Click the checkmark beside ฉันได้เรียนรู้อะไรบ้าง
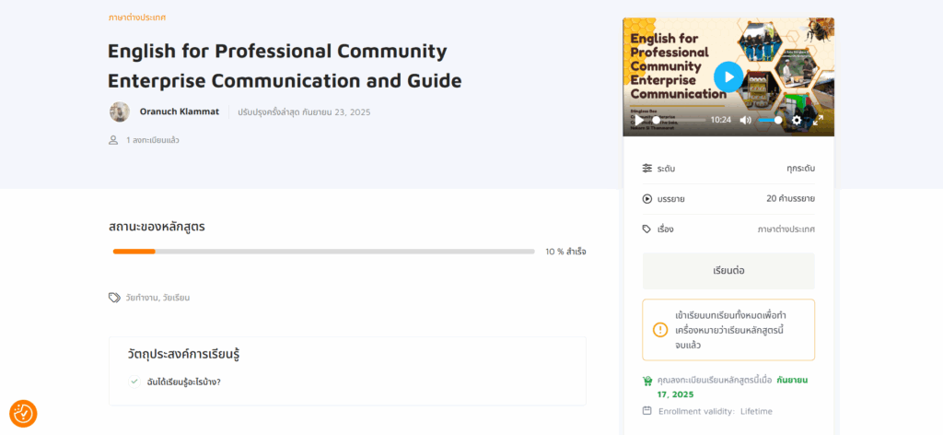This screenshot has width=943, height=435. pyautogui.click(x=134, y=382)
